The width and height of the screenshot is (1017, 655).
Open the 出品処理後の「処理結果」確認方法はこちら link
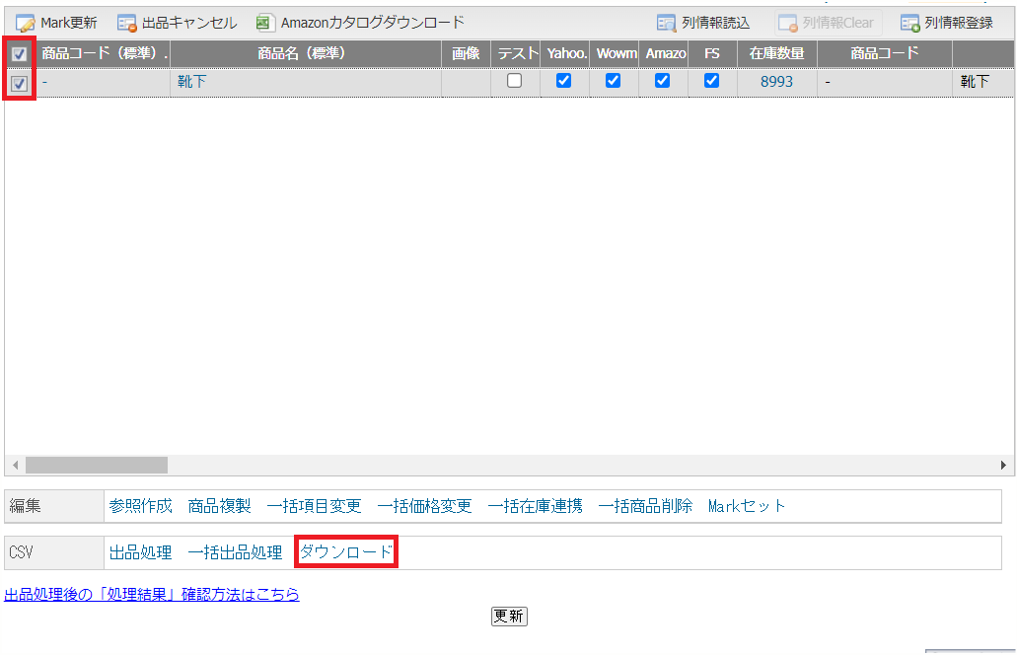coord(152,594)
